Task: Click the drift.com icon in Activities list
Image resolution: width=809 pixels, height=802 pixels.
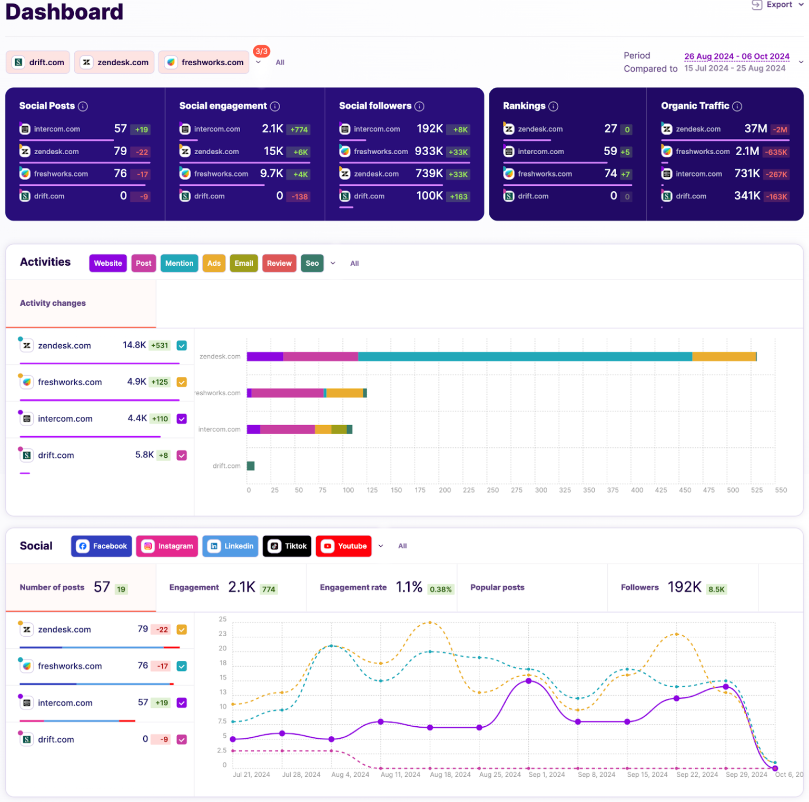Action: point(26,455)
